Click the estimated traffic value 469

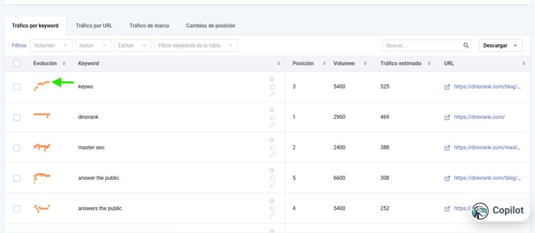(385, 117)
